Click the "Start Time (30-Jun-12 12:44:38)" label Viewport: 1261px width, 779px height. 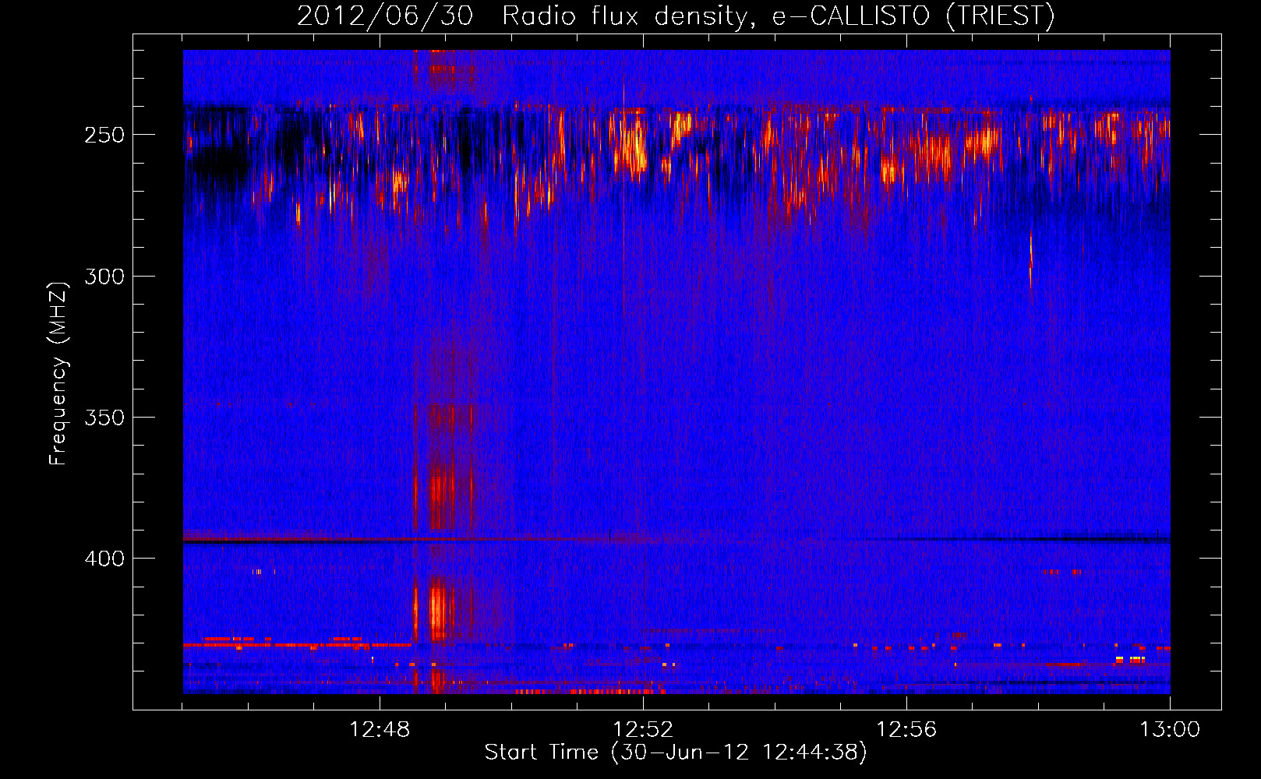click(x=676, y=753)
